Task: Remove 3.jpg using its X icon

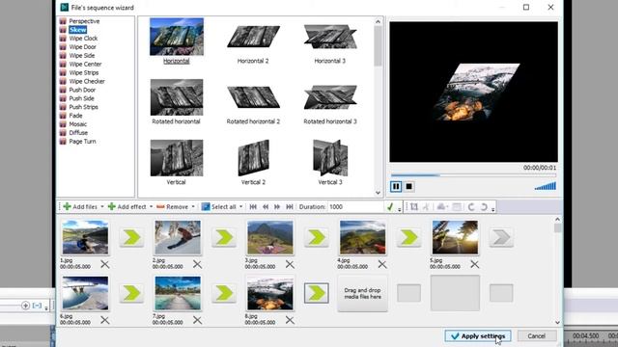Action: click(290, 264)
